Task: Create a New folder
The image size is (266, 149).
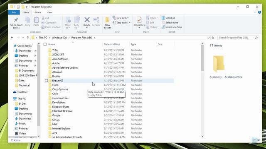Action: point(107,23)
